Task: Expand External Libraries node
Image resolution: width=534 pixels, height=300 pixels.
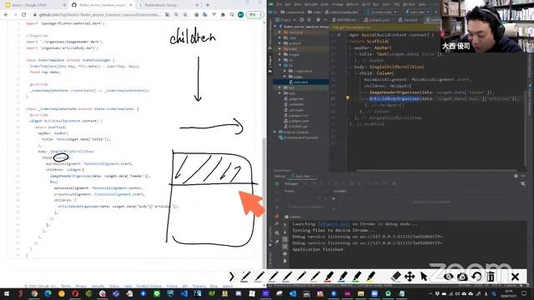Action: 275,132
